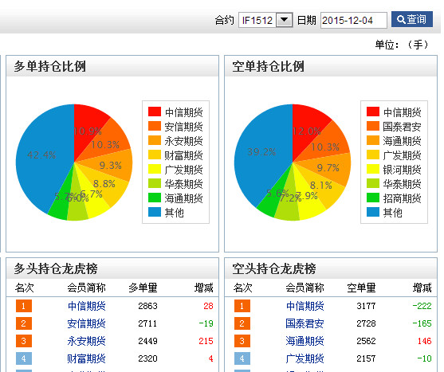The height and width of the screenshot is (372, 444).
Task: Click the 华泰期货 swatch in long legend
Action: point(155,183)
